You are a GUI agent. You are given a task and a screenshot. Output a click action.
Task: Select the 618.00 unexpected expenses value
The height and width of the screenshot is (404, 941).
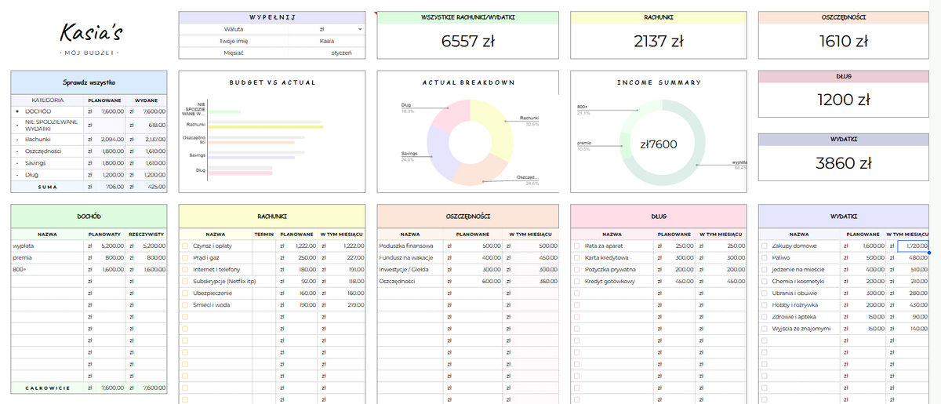154,125
